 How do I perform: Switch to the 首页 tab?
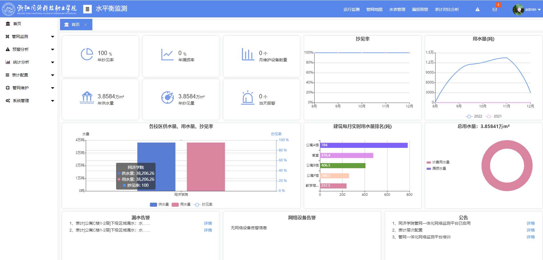click(75, 25)
